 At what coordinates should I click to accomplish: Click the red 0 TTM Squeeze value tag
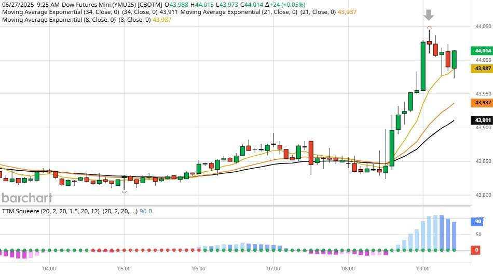tap(477, 250)
